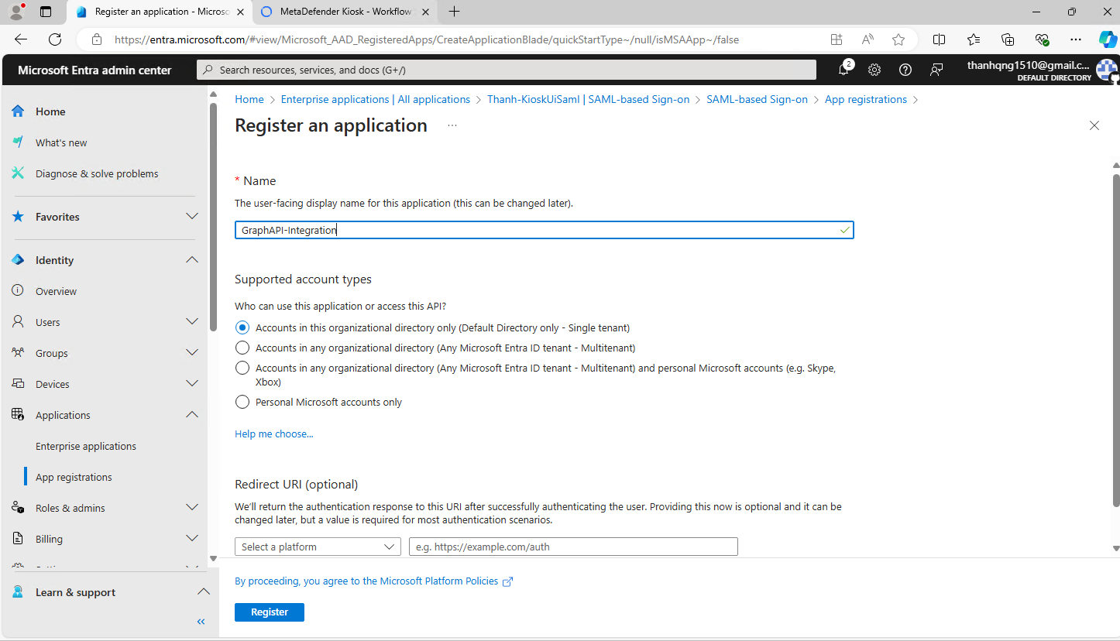Select the Register an application browser tab

tap(160, 12)
